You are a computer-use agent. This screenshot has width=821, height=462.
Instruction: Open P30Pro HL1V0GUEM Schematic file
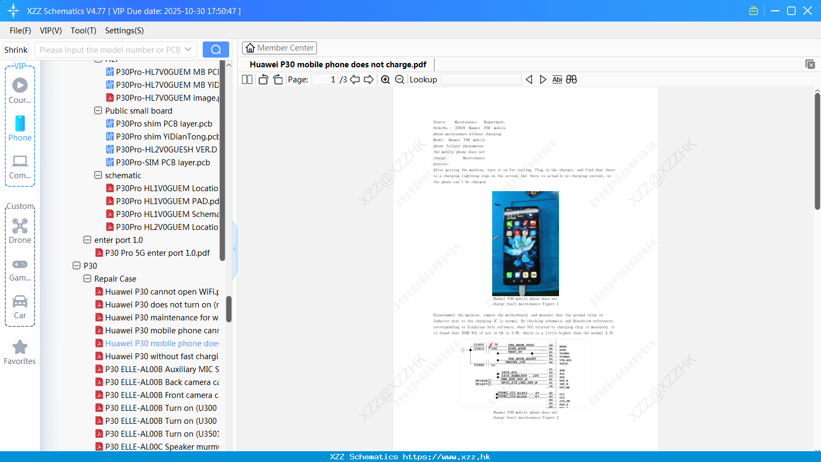[x=163, y=214]
